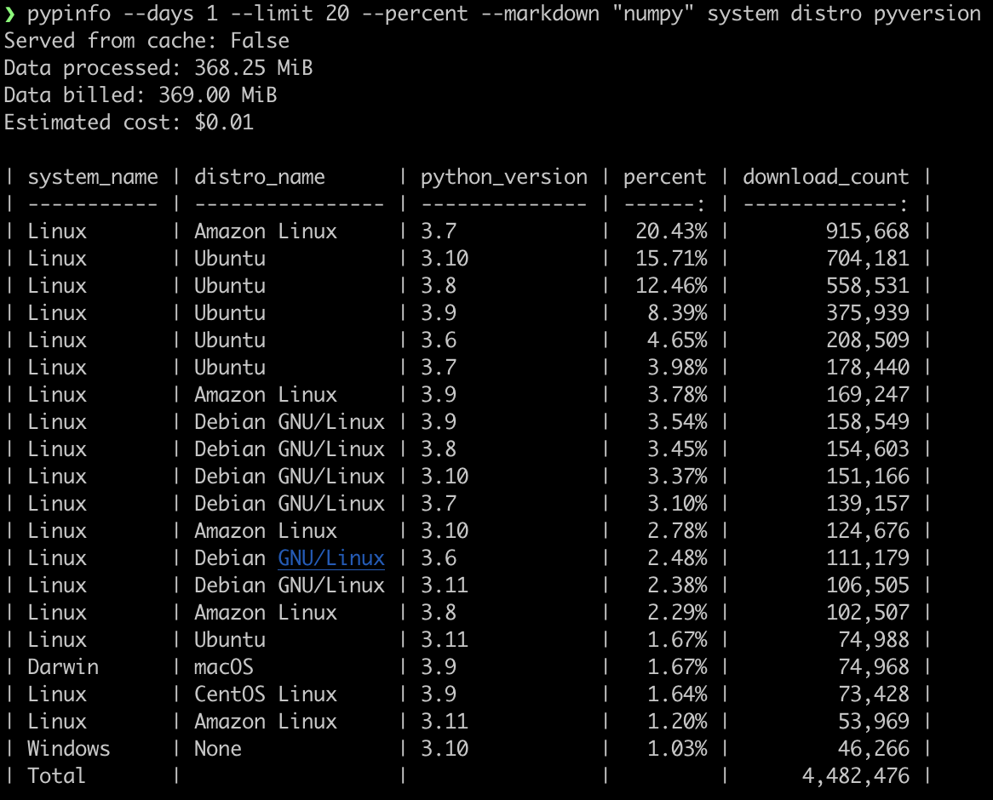
Task: Click the download_count column header
Action: pos(826,176)
